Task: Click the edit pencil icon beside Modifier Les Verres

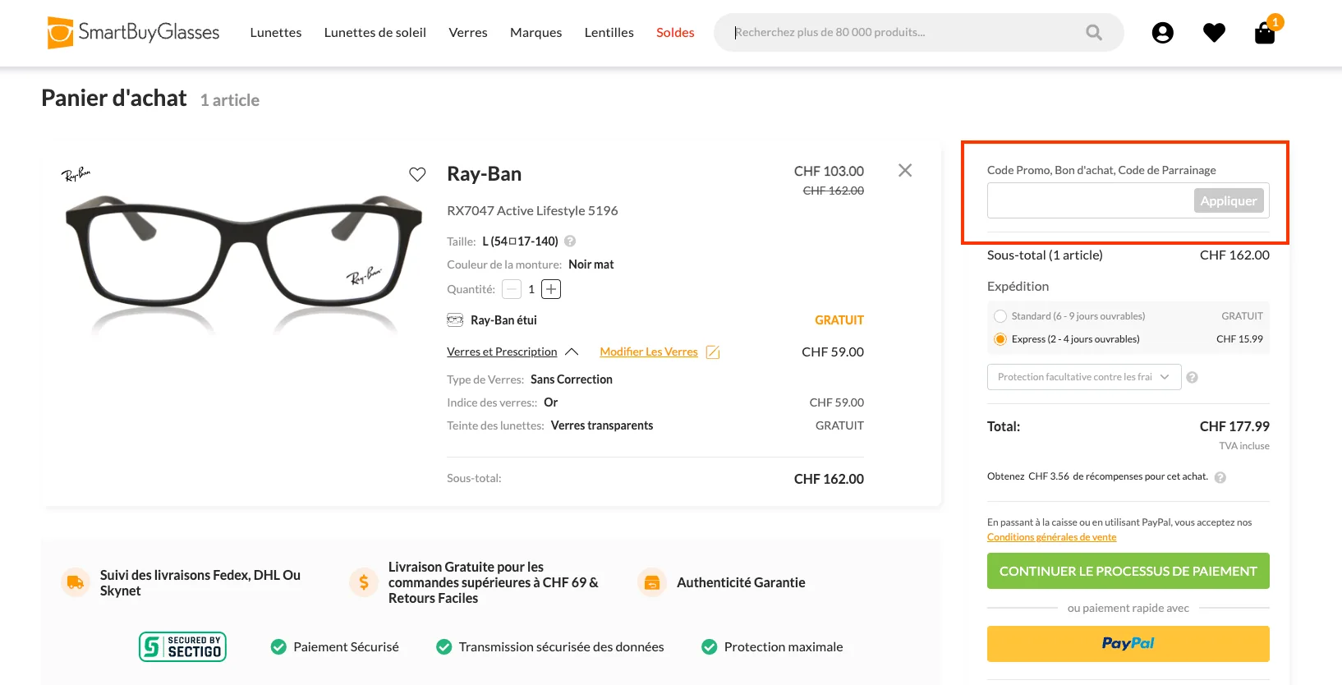Action: click(713, 352)
